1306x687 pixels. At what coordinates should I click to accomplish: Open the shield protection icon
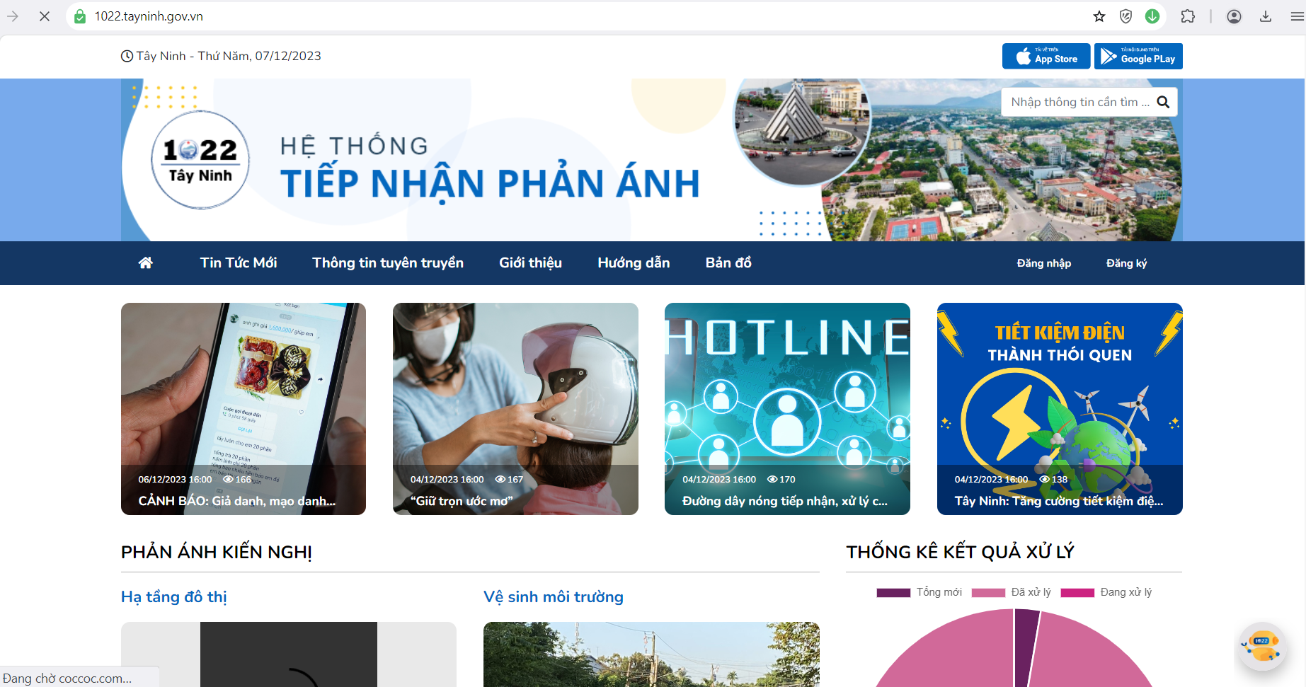[x=1125, y=16]
